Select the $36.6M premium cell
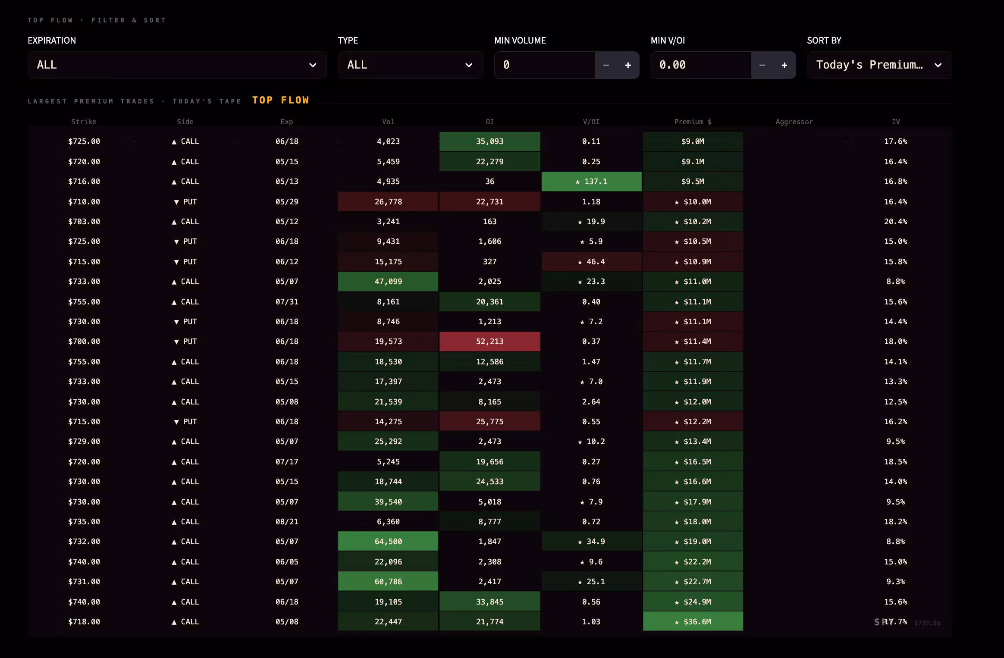Screen dimensions: 1004x658 (x=693, y=621)
